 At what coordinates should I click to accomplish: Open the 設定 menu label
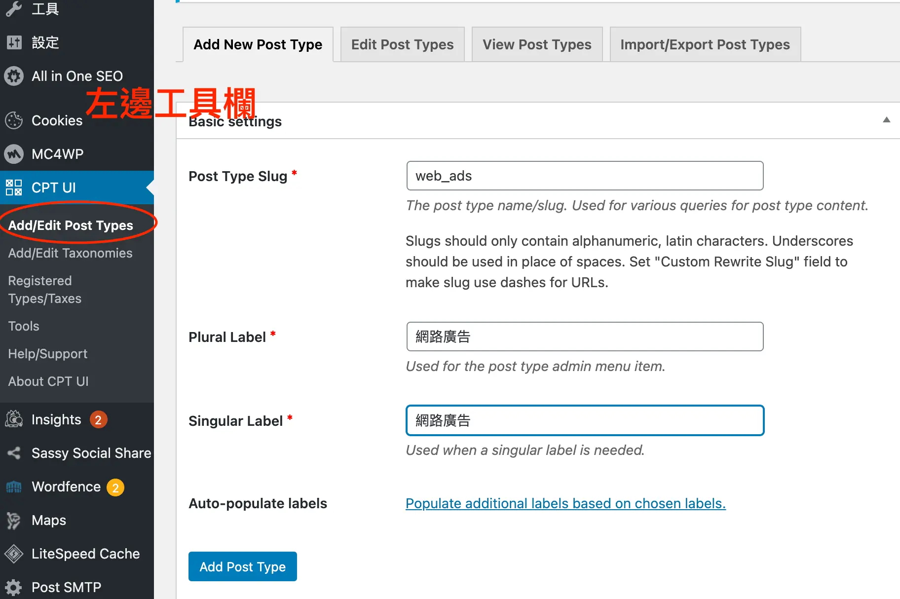coord(45,42)
